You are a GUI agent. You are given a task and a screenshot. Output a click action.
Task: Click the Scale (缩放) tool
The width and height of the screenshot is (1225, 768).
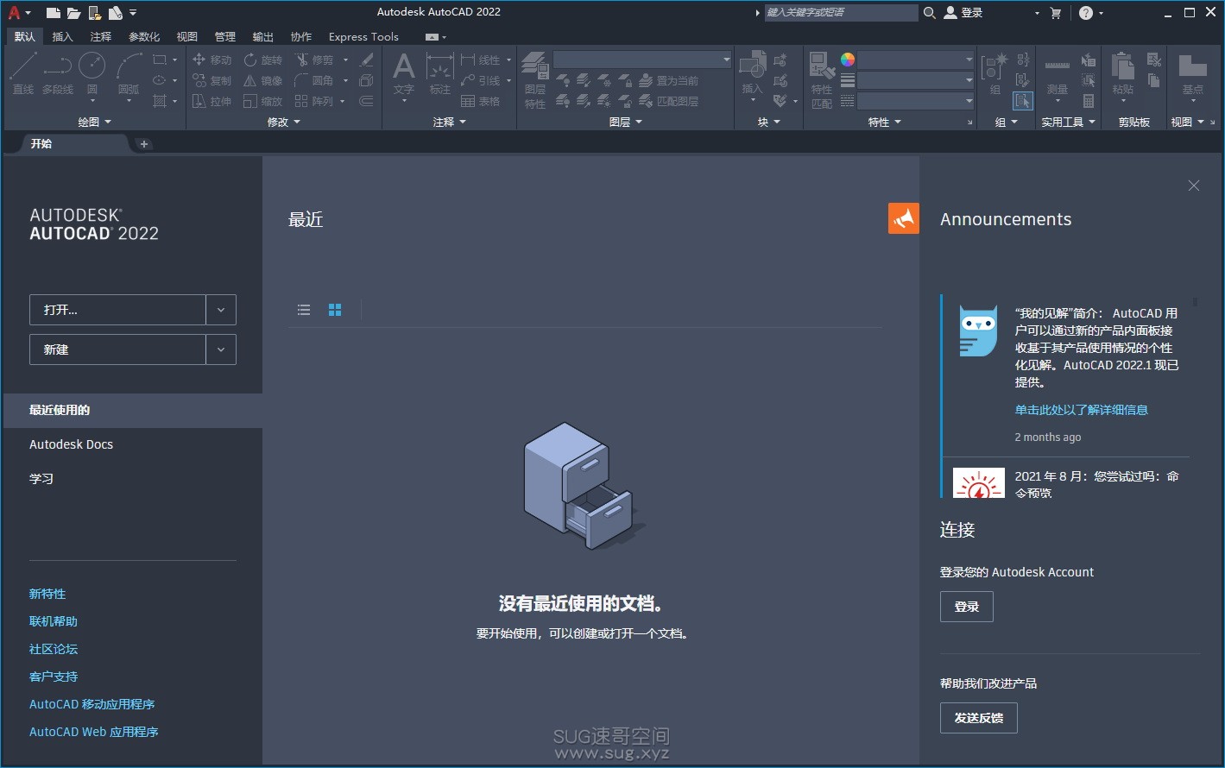pyautogui.click(x=263, y=101)
